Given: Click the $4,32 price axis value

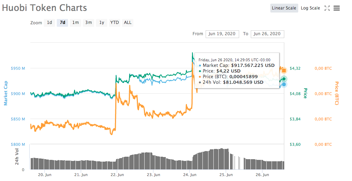Looking at the screenshot, I should tap(295, 68).
